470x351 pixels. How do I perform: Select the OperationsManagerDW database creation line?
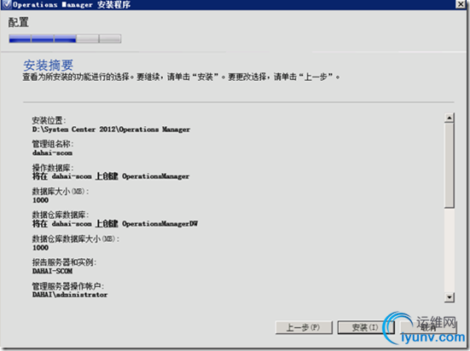[x=115, y=224]
